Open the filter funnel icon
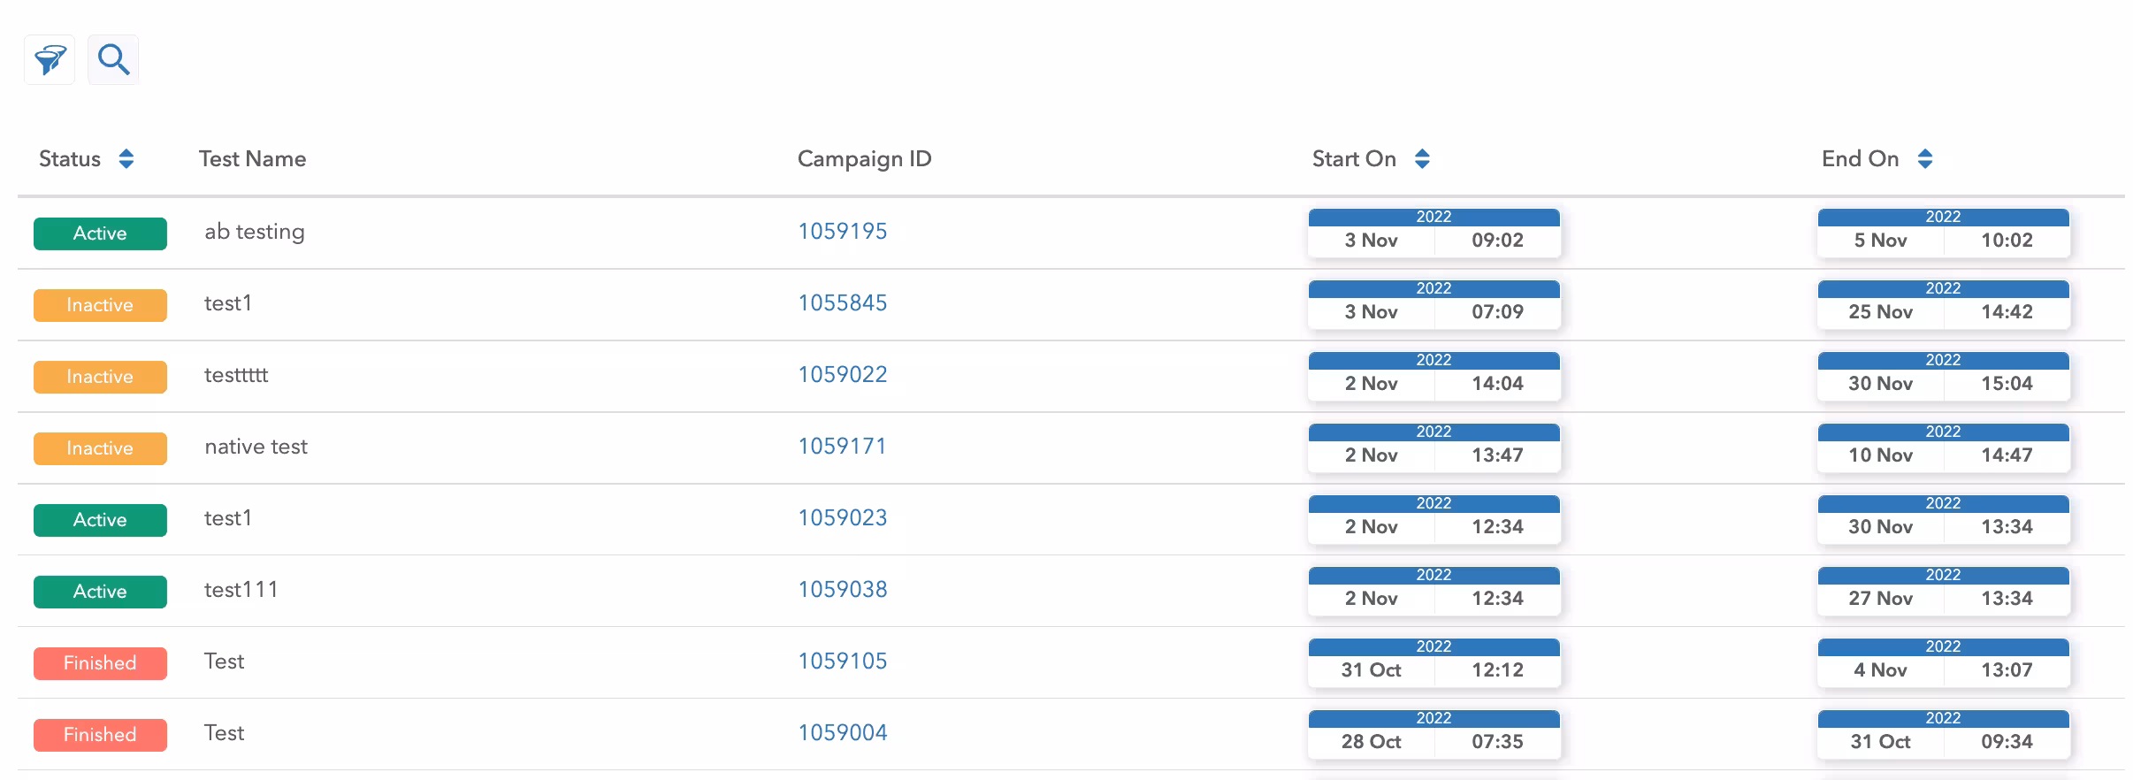The width and height of the screenshot is (2133, 780). [x=50, y=60]
